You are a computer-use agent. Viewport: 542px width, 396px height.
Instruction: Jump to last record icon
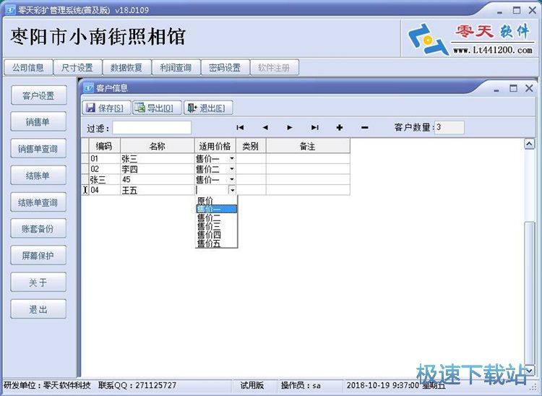314,127
